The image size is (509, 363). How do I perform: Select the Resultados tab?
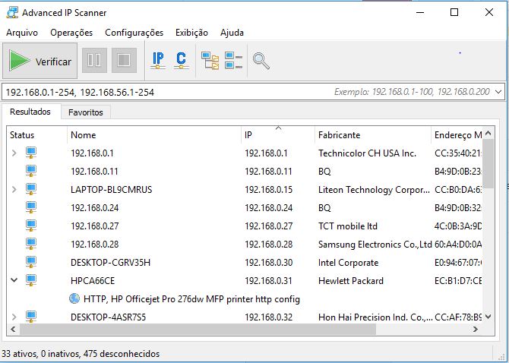pos(30,112)
